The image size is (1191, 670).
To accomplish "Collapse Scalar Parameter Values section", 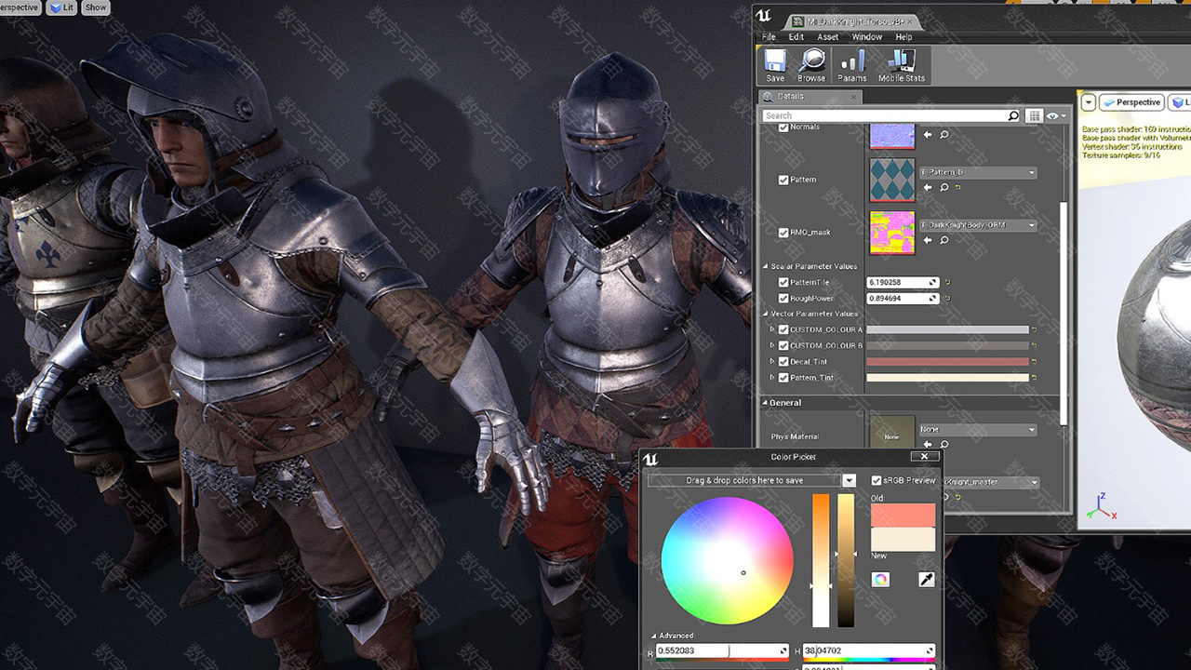I will tap(765, 266).
